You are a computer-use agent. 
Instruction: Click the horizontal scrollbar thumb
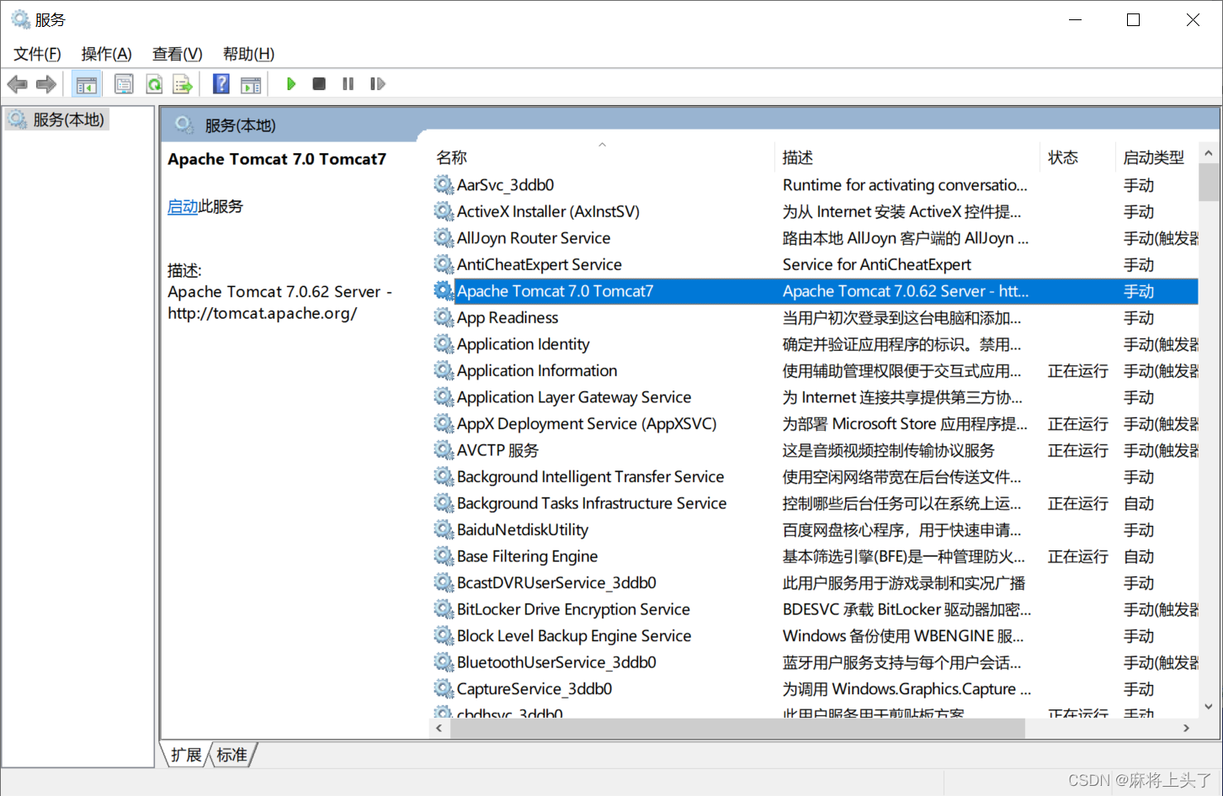737,728
